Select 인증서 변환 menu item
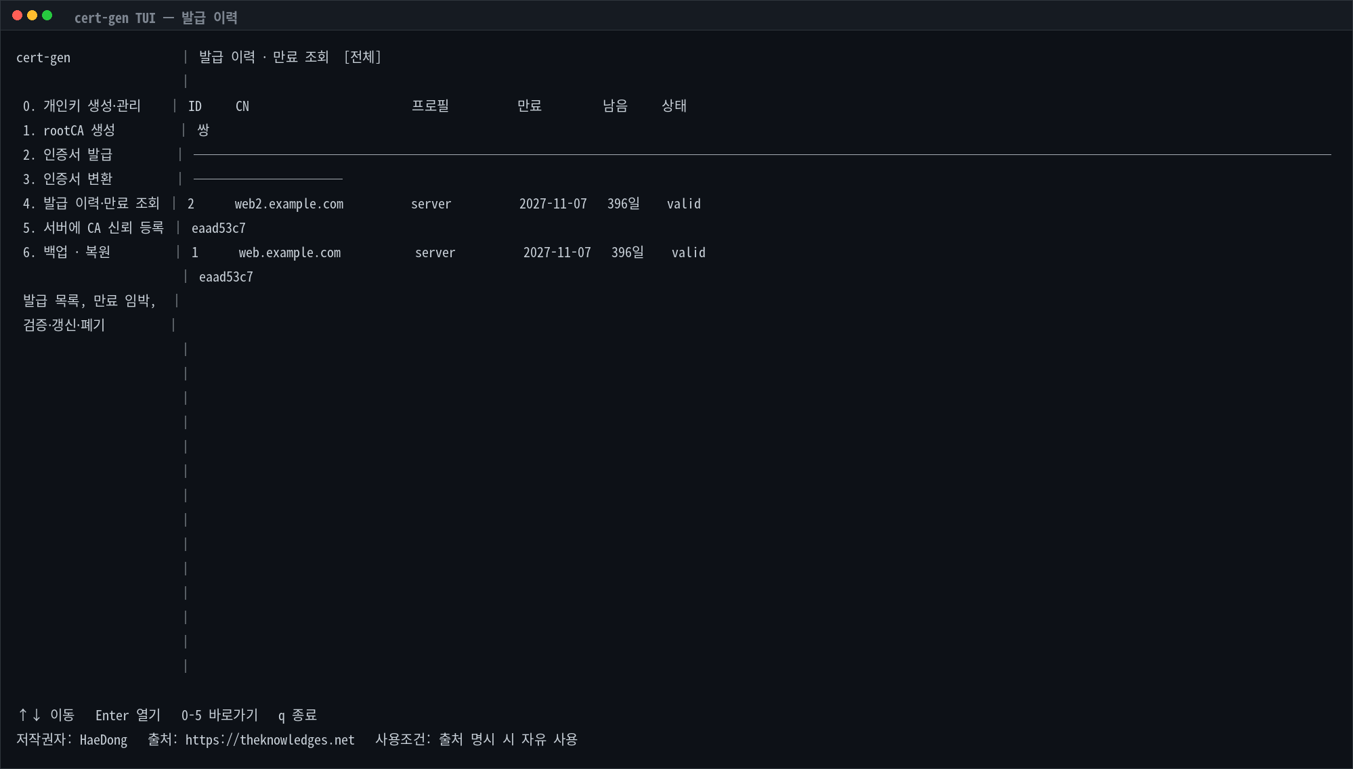 pos(67,179)
